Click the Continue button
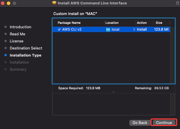Viewport: 180px width, 129px height. (164, 123)
